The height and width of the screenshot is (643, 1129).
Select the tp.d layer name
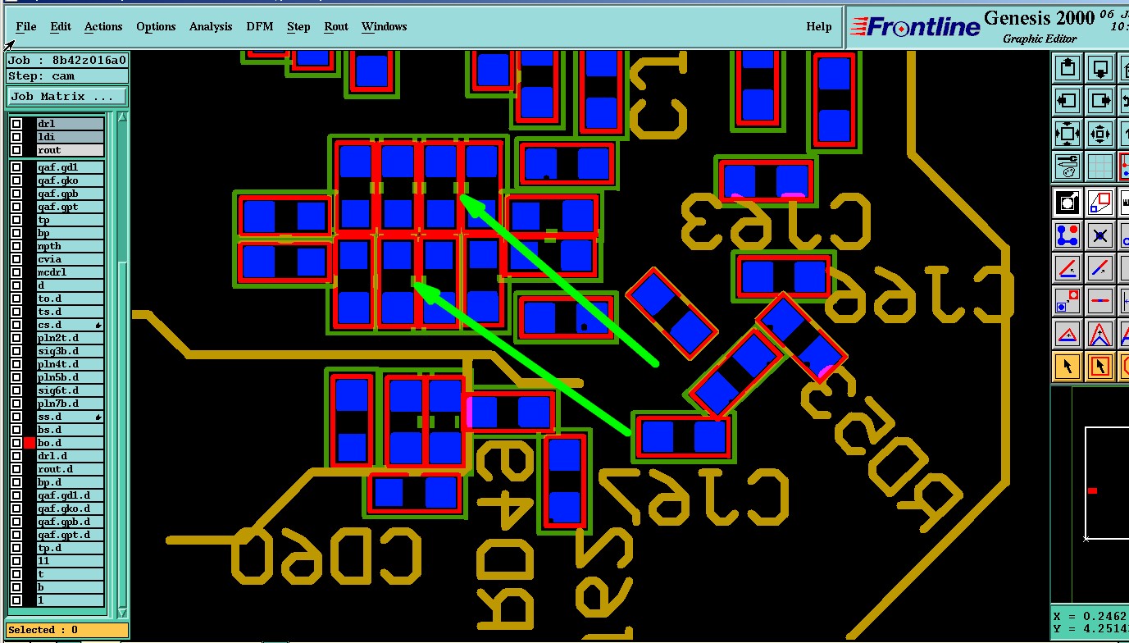70,548
